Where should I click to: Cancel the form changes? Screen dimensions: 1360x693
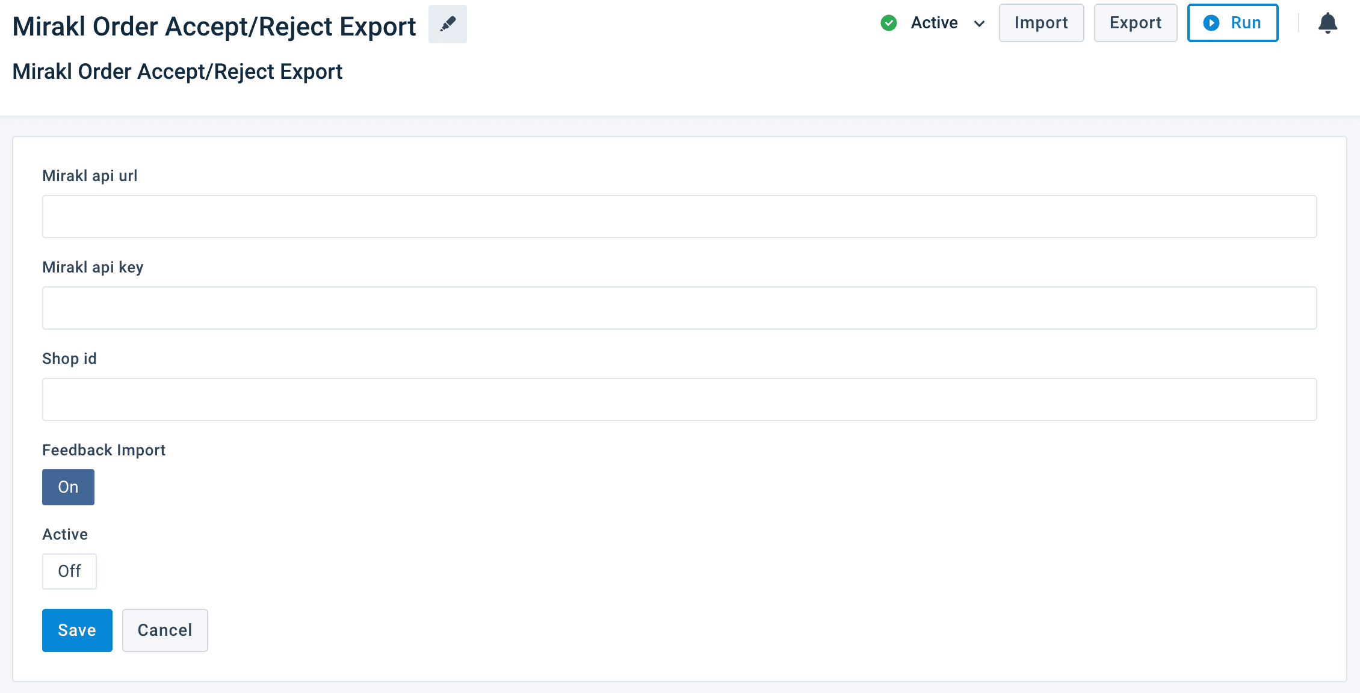[165, 630]
